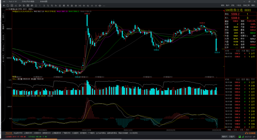The width and height of the screenshot is (257, 140).
Task: Click the eye icon in the toolbar
Action: pos(76,6)
